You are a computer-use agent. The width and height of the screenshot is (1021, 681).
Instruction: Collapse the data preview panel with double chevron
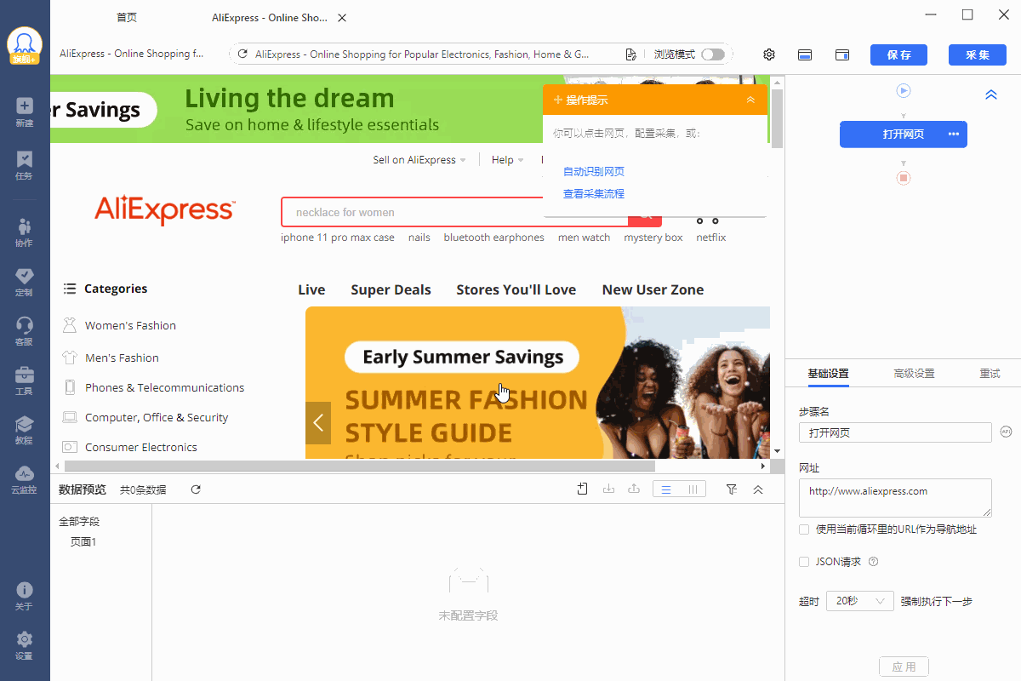tap(758, 489)
